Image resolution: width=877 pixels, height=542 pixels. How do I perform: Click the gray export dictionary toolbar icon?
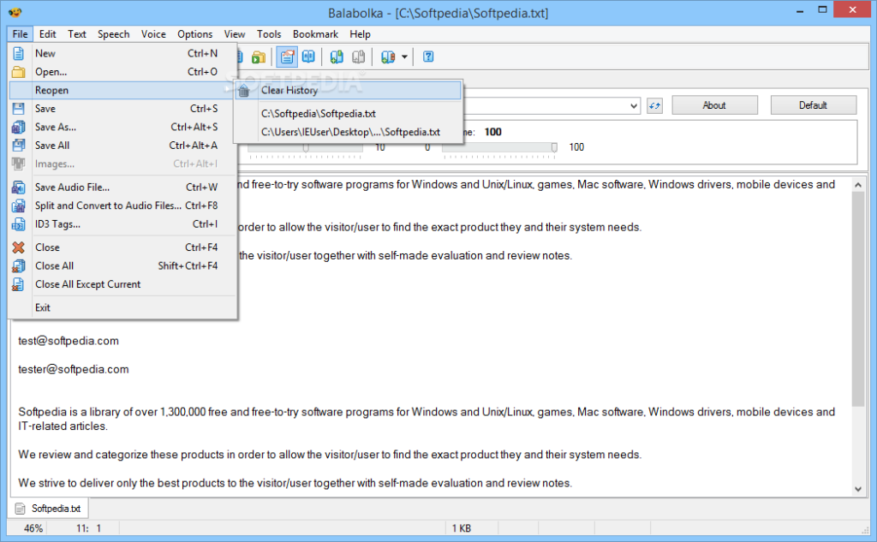click(357, 57)
